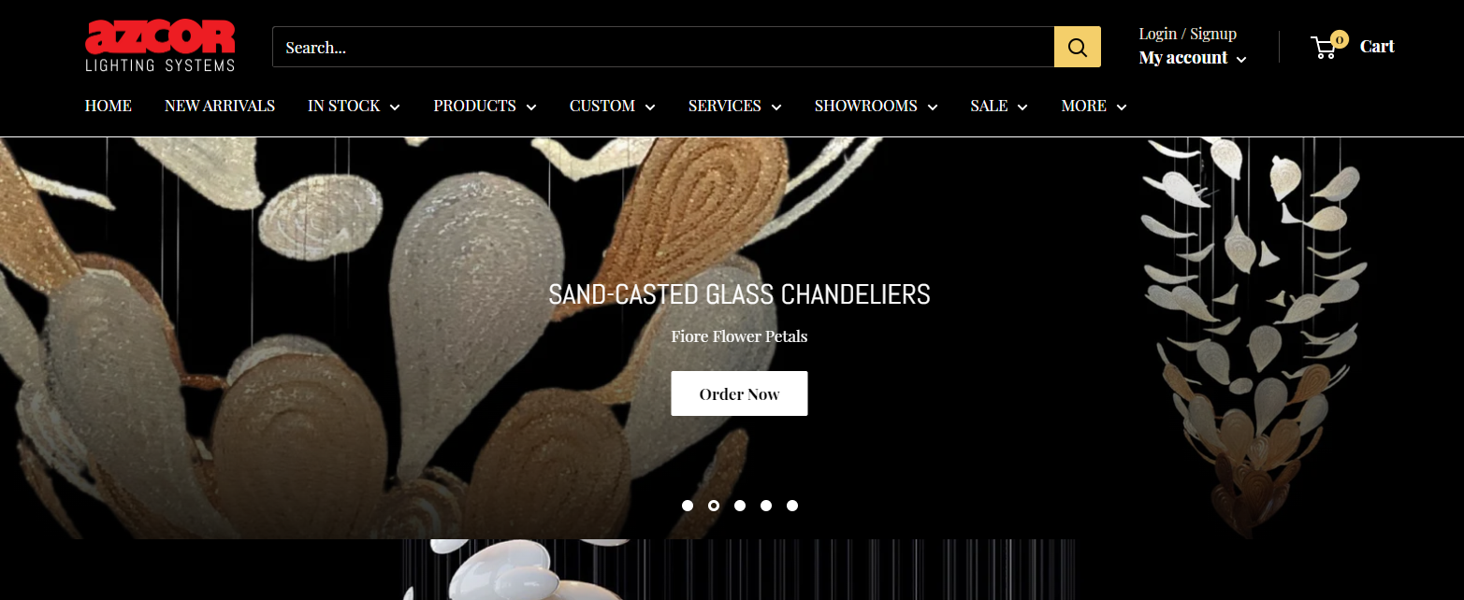Image resolution: width=1464 pixels, height=600 pixels.
Task: Expand the My account dropdown
Action: click(1193, 58)
